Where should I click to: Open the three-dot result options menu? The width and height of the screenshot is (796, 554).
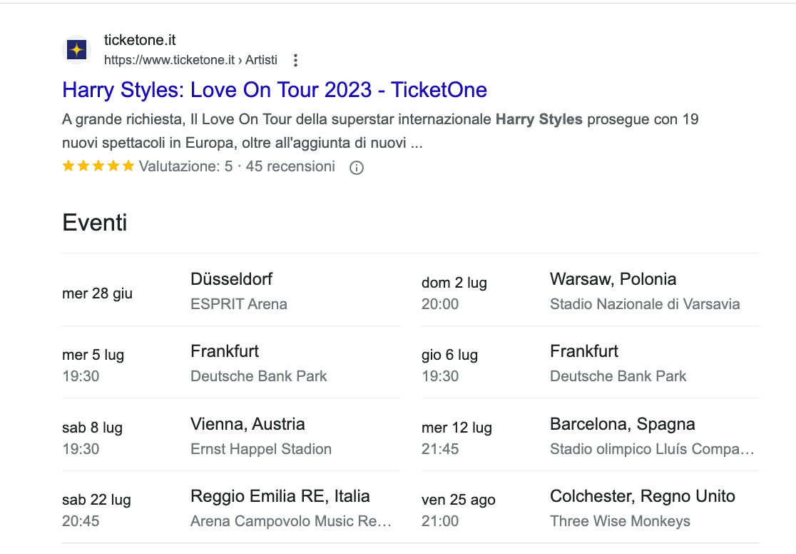click(x=295, y=61)
